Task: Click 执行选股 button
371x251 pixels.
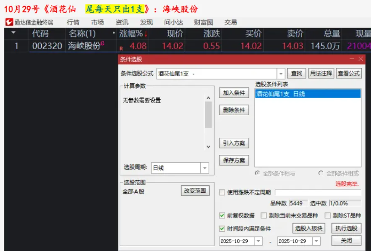Action: [x=346, y=228]
